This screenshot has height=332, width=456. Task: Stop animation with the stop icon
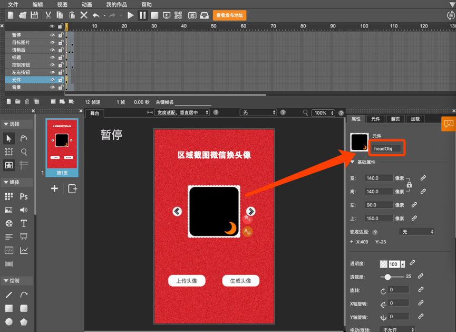[154, 15]
